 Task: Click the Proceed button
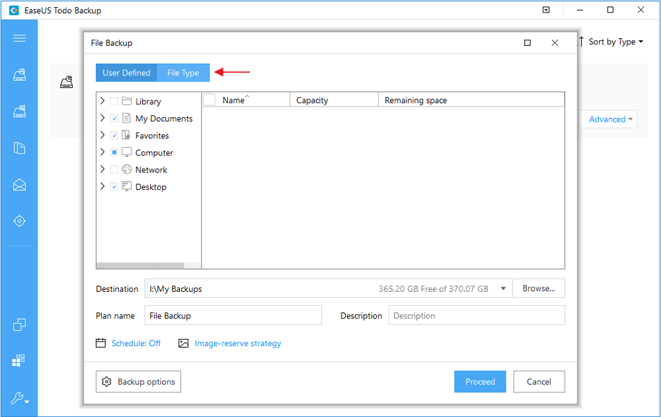click(x=480, y=382)
